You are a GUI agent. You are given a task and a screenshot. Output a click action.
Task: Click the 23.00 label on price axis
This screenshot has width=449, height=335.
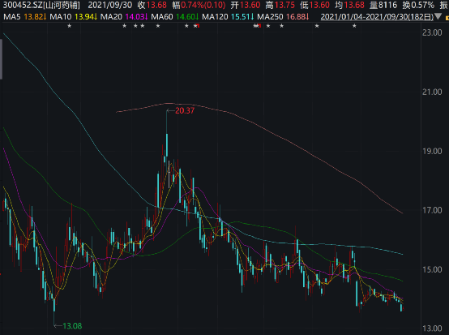click(432, 32)
